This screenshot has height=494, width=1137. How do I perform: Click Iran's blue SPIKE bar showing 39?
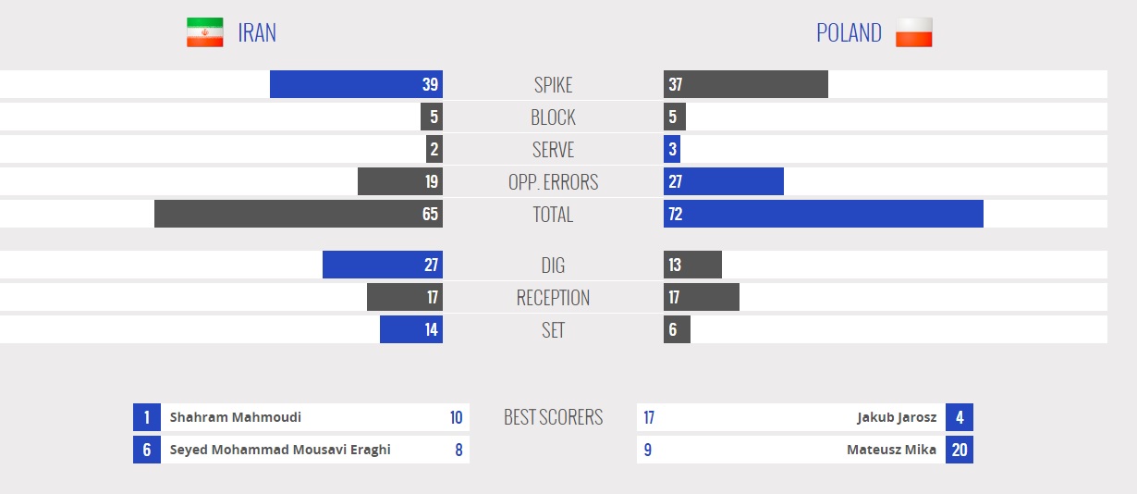[x=356, y=84]
